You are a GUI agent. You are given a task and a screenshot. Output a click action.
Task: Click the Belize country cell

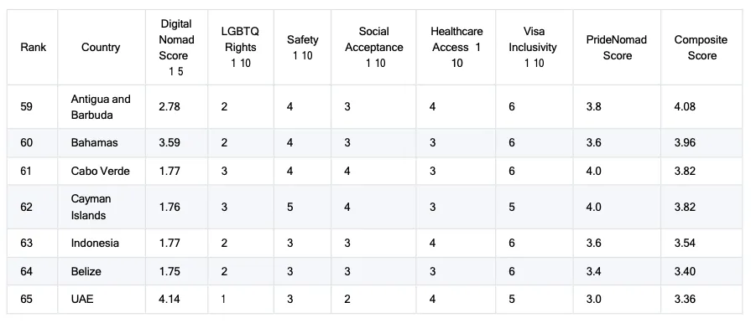pyautogui.click(x=86, y=271)
